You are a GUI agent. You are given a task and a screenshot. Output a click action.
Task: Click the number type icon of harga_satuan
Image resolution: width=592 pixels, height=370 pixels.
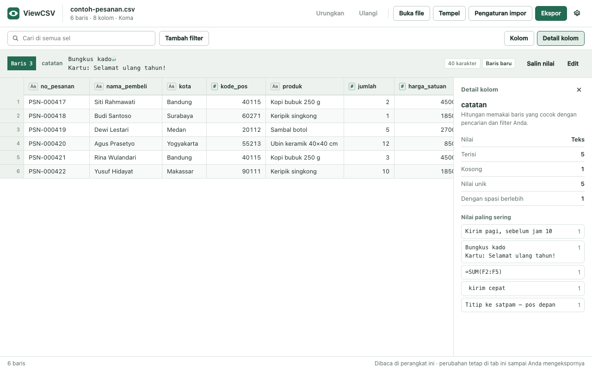tap(402, 86)
